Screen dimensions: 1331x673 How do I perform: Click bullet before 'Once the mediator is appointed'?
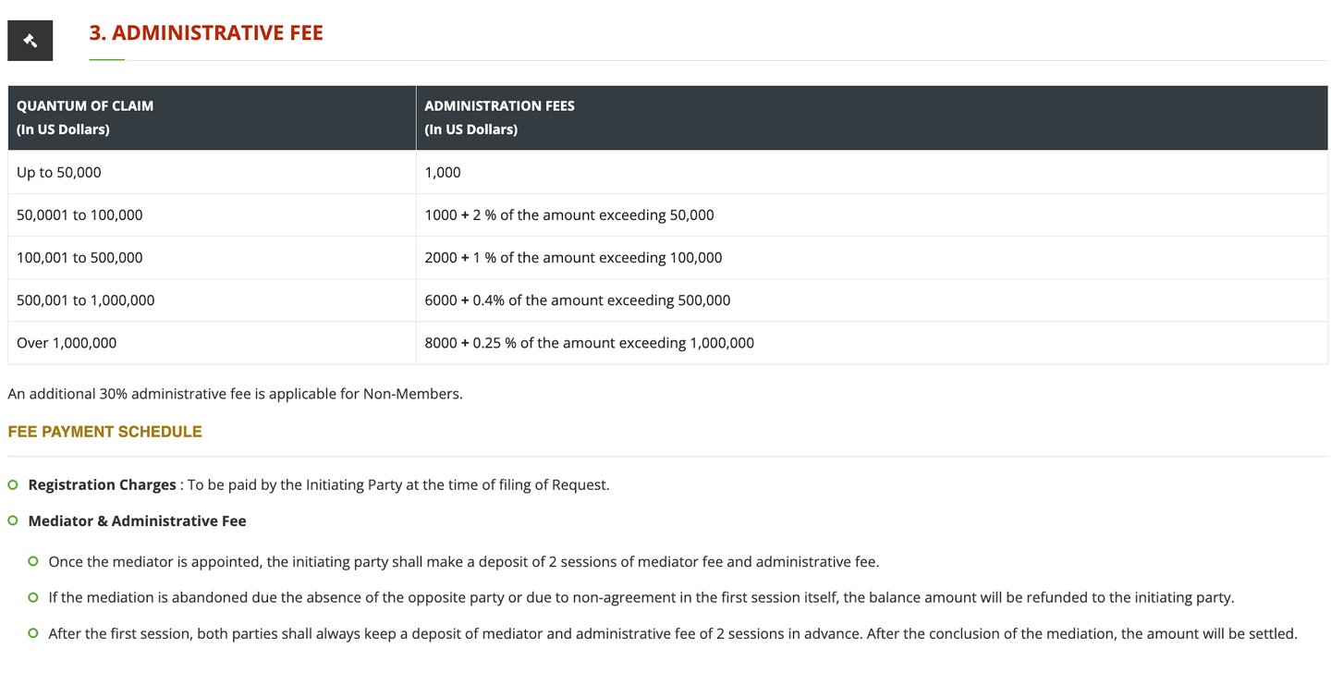click(33, 561)
